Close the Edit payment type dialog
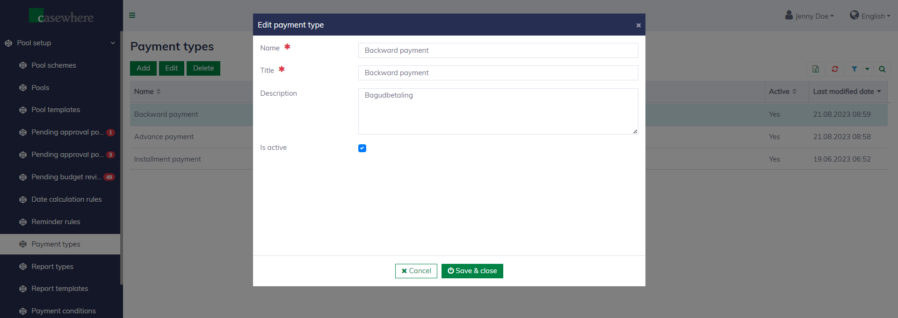This screenshot has height=318, width=898. 638,25
